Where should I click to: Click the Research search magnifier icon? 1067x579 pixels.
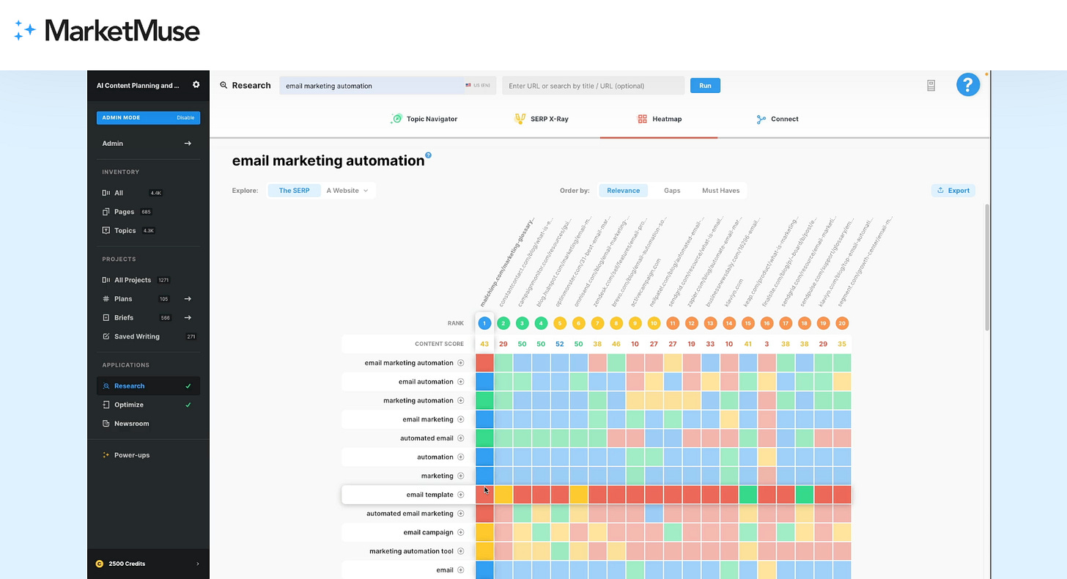pyautogui.click(x=224, y=85)
